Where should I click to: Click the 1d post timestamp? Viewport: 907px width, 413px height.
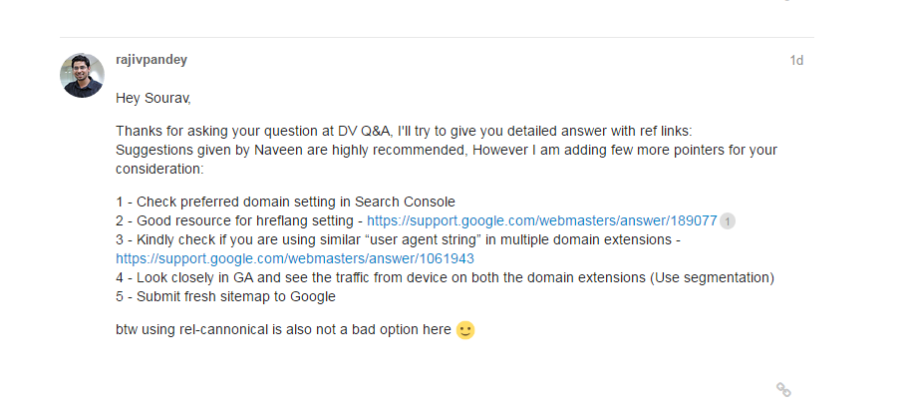[x=796, y=61]
